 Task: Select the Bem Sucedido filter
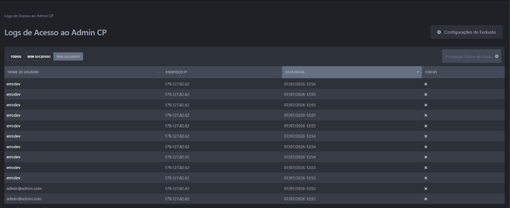pos(39,57)
